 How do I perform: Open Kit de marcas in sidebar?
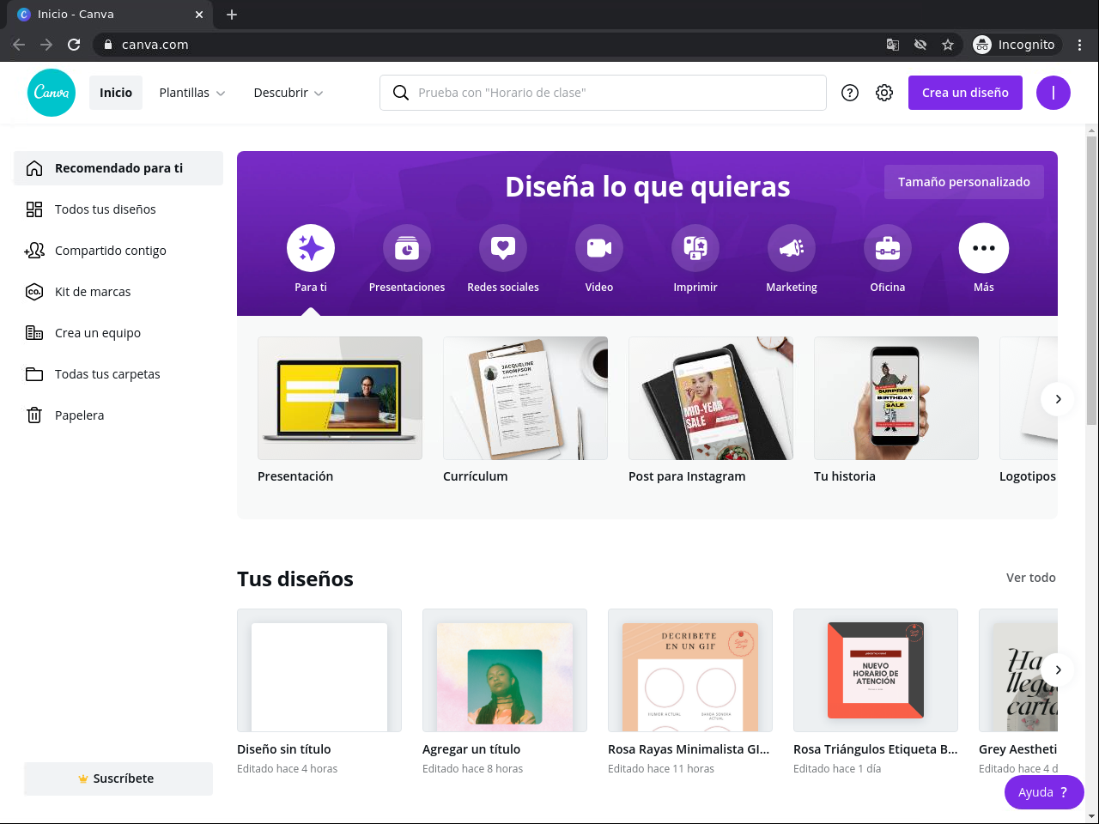tap(118, 292)
